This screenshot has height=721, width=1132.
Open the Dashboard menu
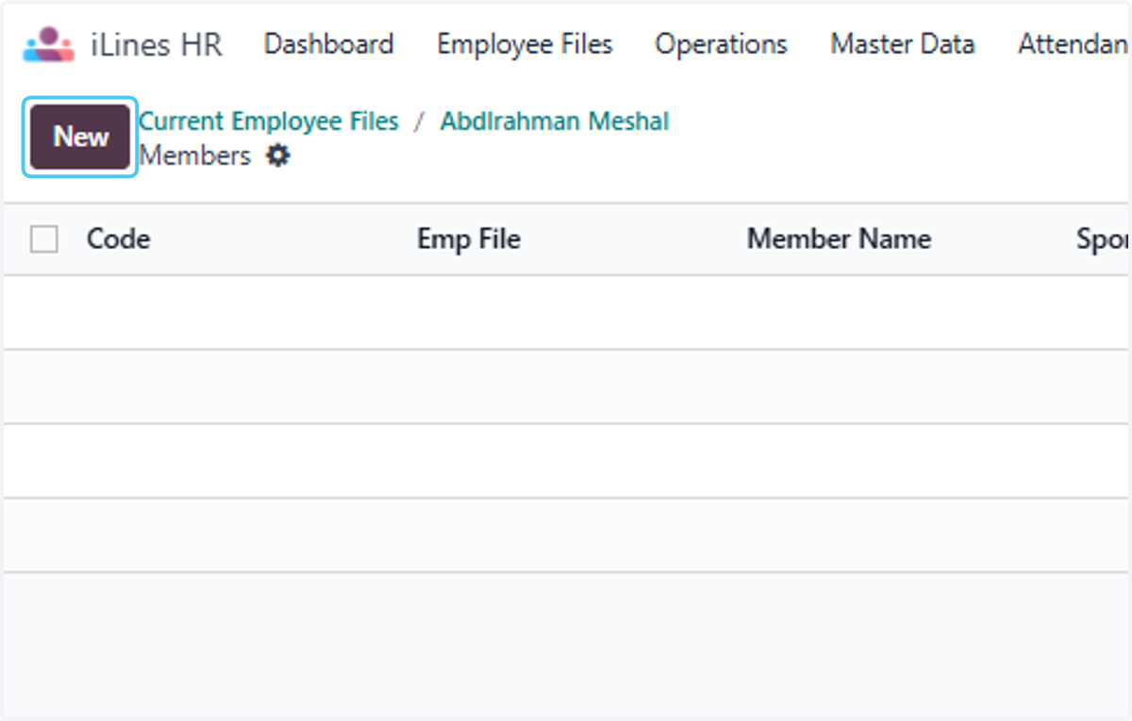[x=328, y=44]
